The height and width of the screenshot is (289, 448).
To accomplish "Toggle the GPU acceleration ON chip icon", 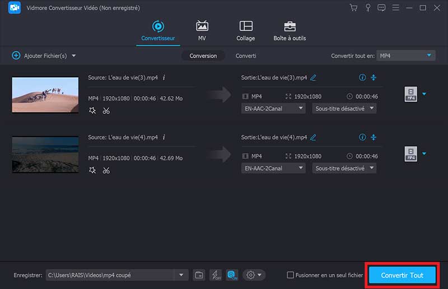I will (x=232, y=275).
